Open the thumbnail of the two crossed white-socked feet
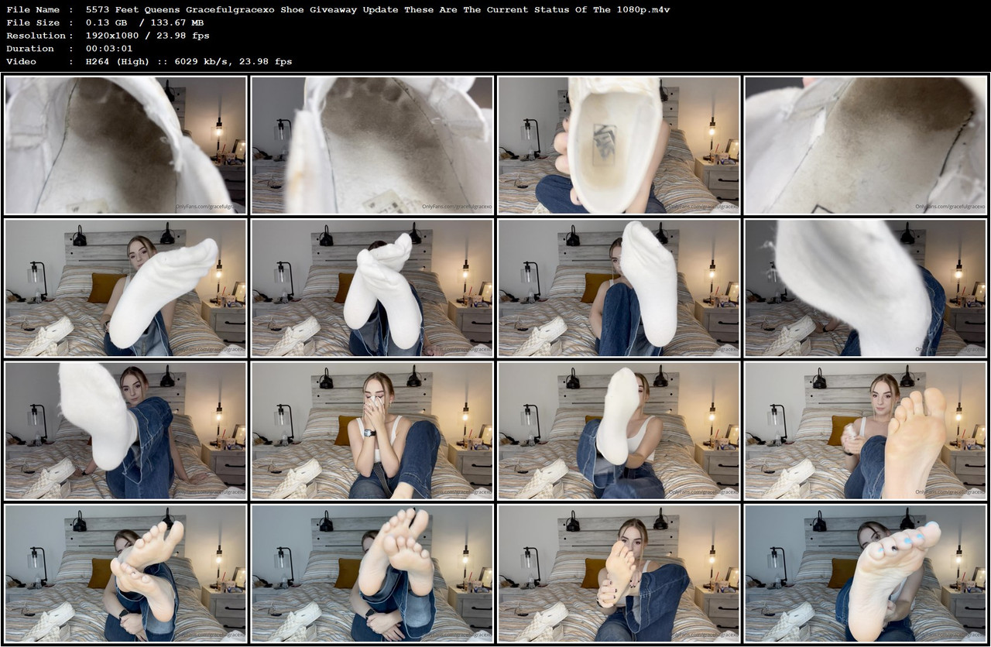The height and width of the screenshot is (647, 991). 372,287
